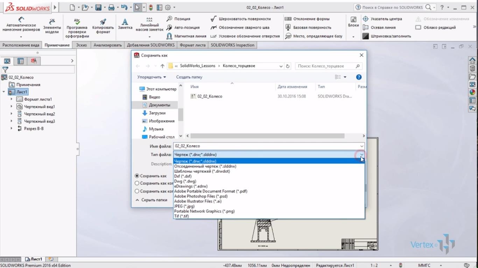Screen dimensions: 478x268
Task: Select the Авто-позиция tool
Action: pyautogui.click(x=183, y=27)
